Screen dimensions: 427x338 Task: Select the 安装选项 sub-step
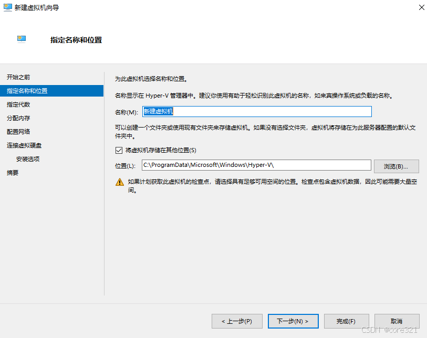(28, 159)
